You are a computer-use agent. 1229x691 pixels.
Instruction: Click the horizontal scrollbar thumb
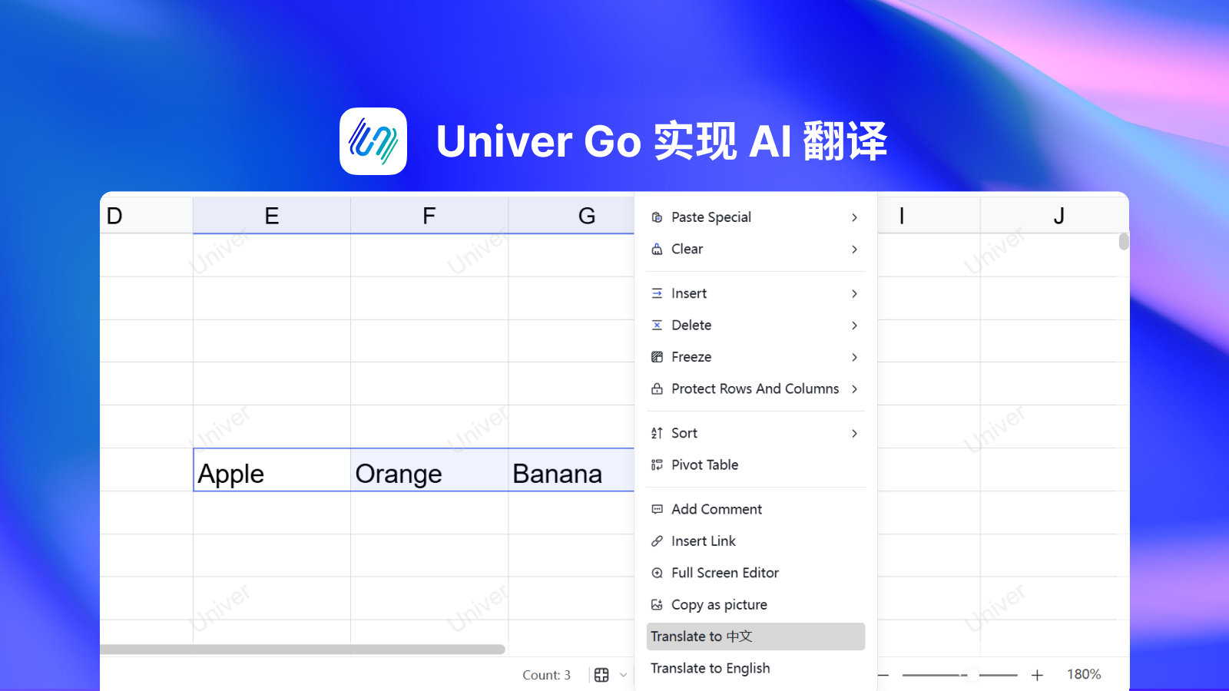click(303, 650)
